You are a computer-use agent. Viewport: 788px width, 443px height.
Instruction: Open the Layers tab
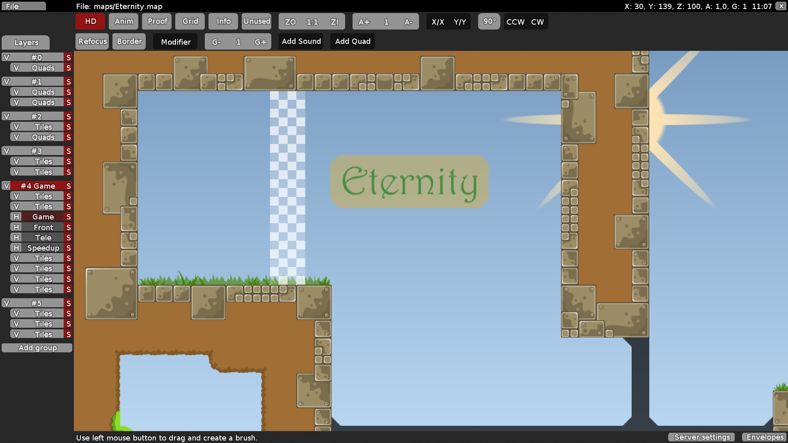(x=26, y=42)
